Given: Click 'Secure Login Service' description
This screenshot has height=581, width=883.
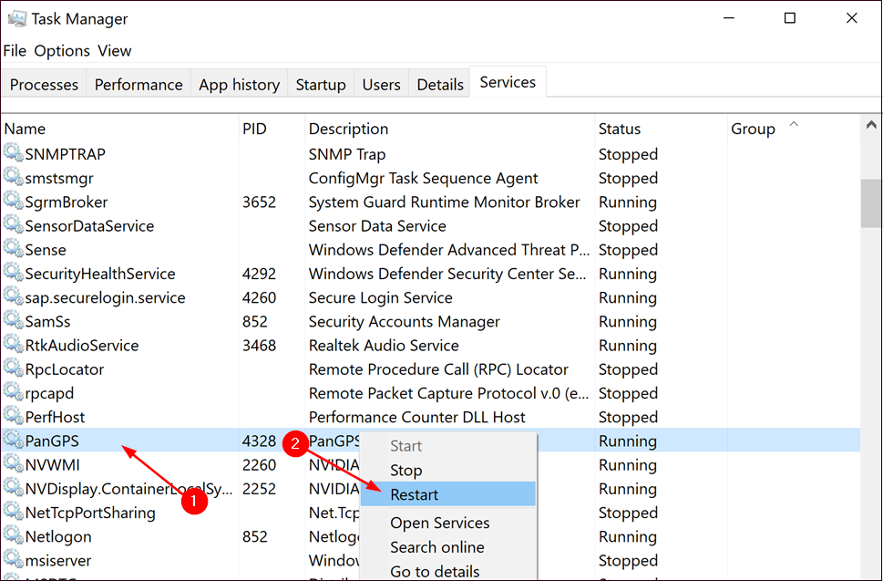Looking at the screenshot, I should tap(380, 297).
